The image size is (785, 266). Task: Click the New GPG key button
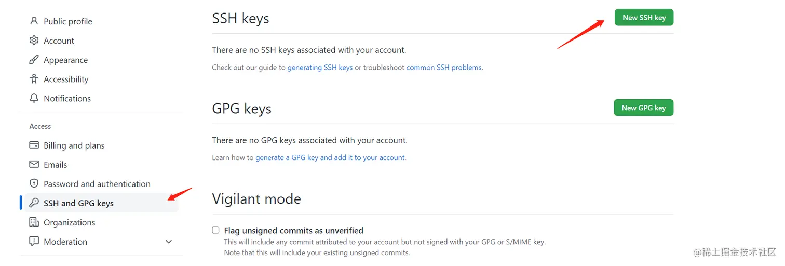pos(643,108)
